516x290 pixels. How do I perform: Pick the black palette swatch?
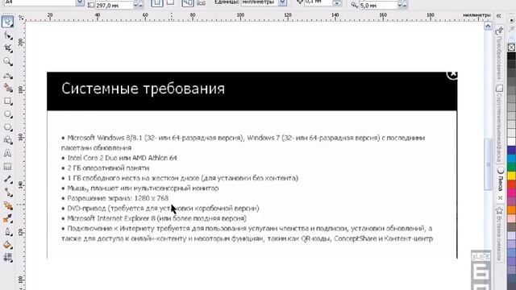511,56
